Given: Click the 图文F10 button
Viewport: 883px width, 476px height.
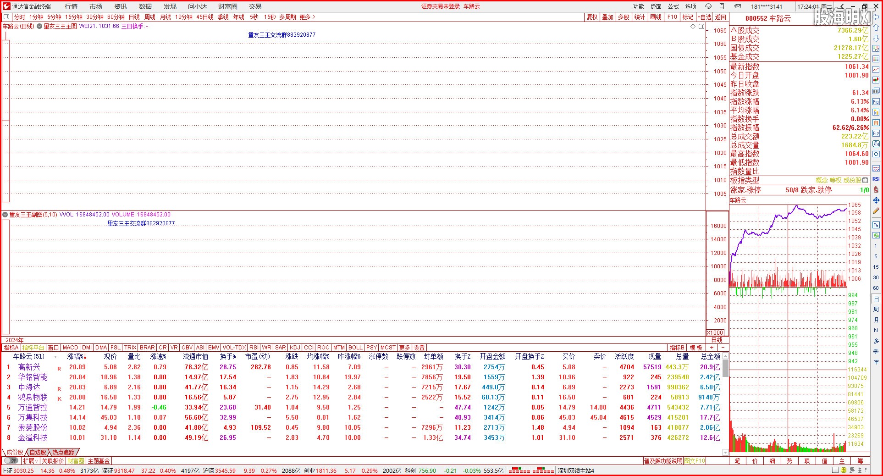Looking at the screenshot, I should click(x=695, y=460).
